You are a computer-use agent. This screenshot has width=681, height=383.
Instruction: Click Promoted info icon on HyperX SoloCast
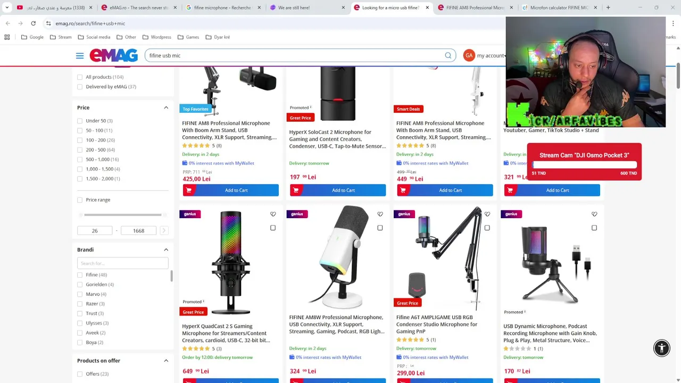coord(311,107)
